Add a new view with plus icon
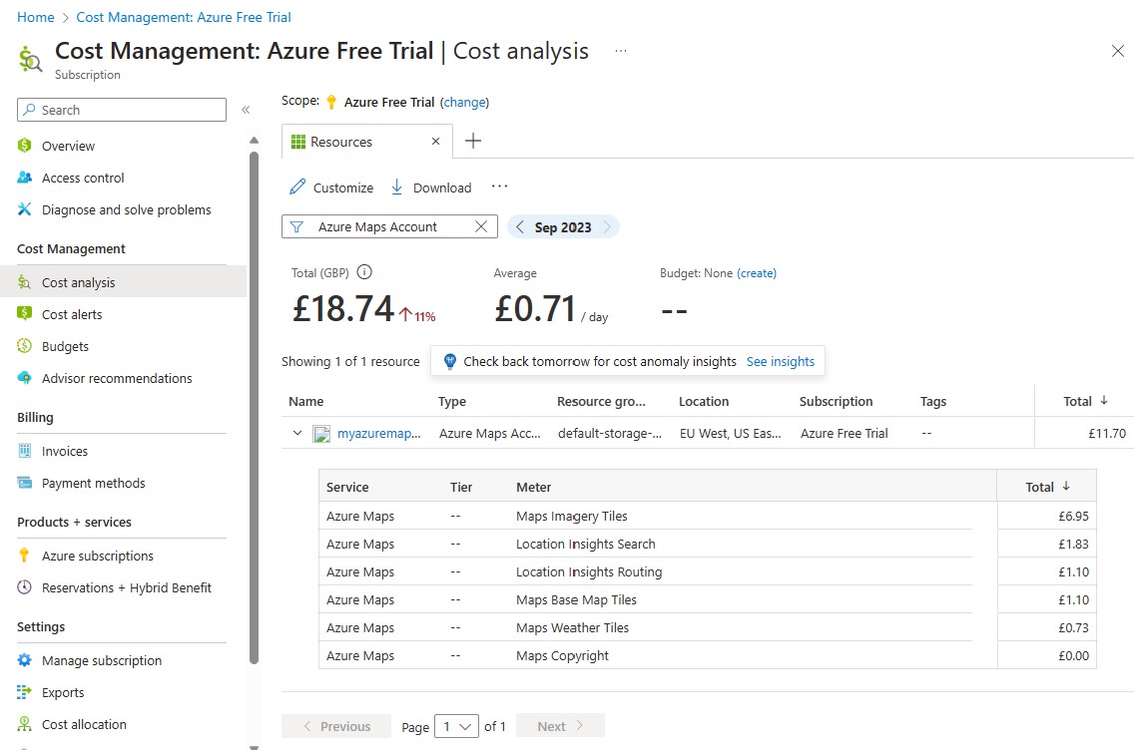This screenshot has height=750, width=1144. [x=473, y=142]
